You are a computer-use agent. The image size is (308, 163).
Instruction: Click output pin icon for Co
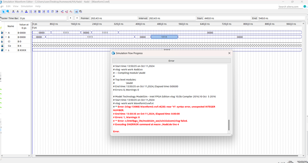click(2, 46)
